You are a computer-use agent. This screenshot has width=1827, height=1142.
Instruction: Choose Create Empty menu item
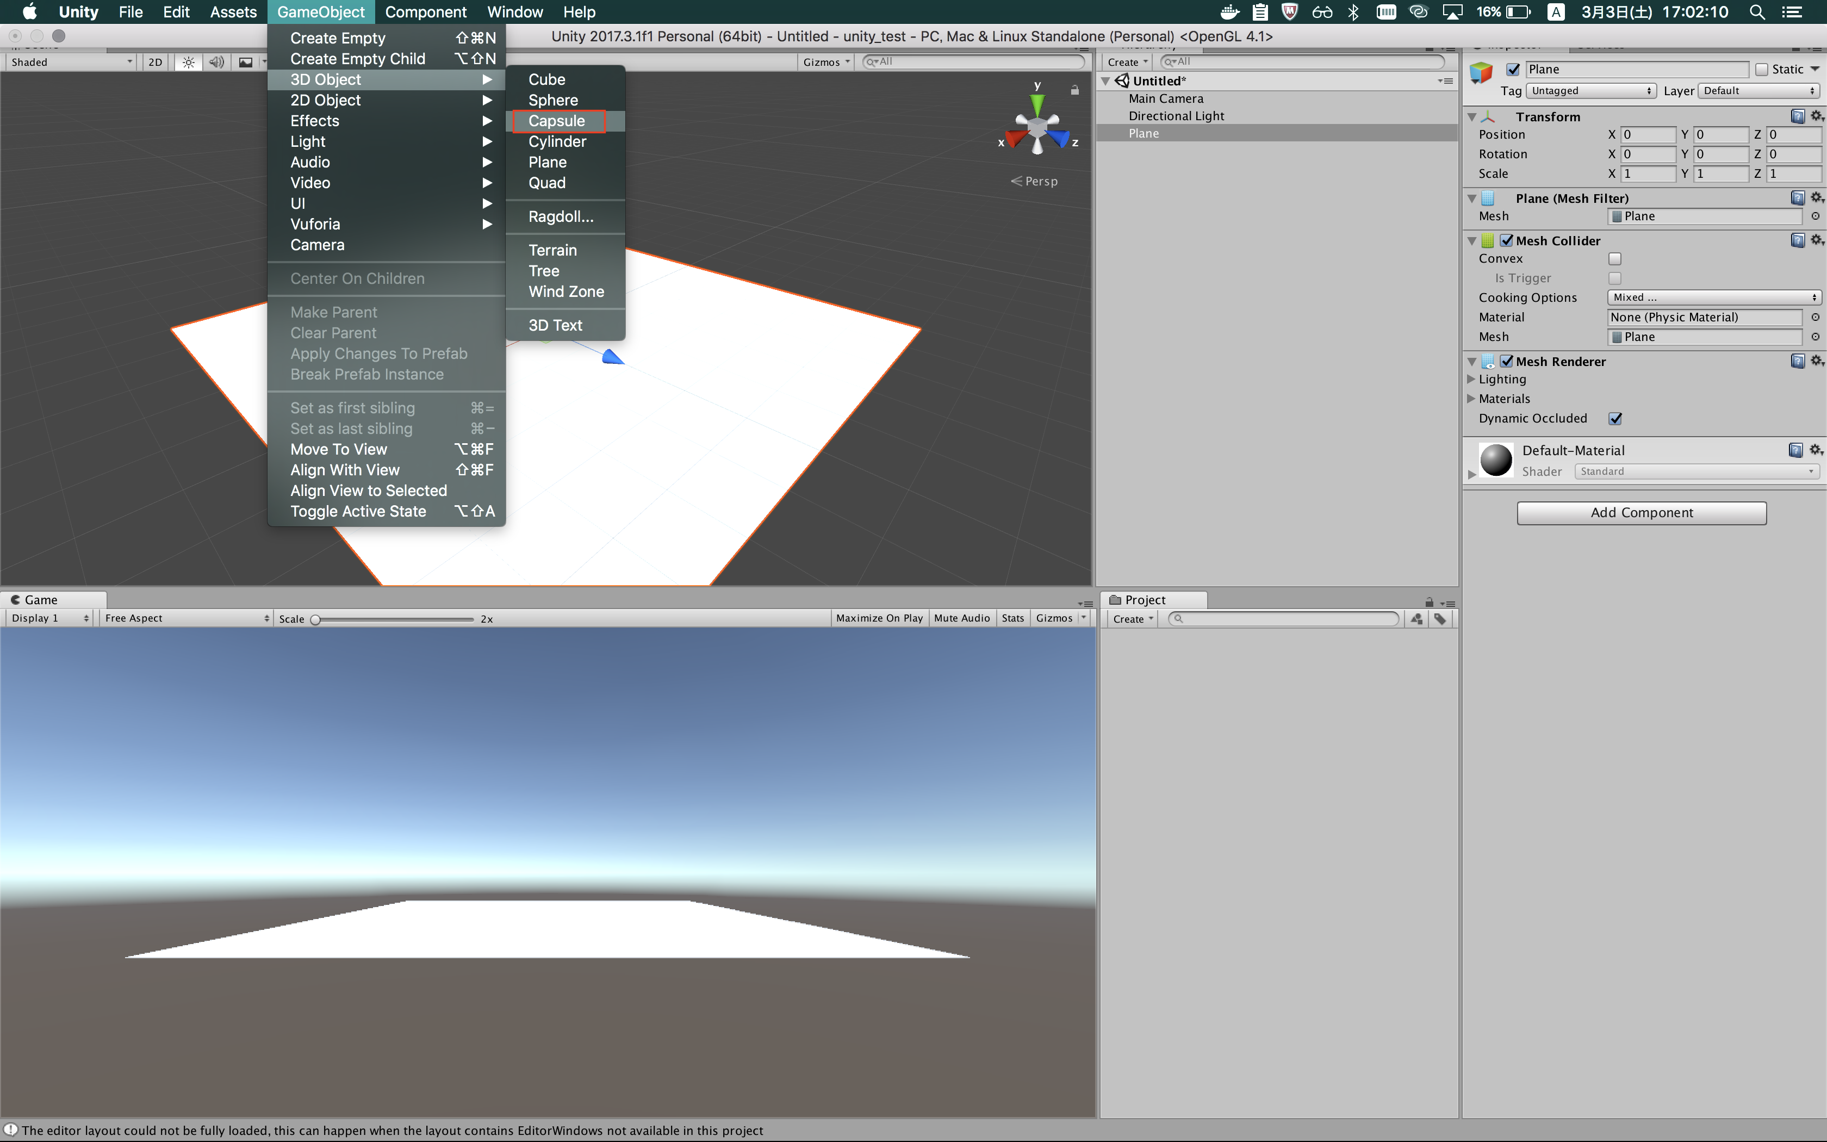click(387, 39)
